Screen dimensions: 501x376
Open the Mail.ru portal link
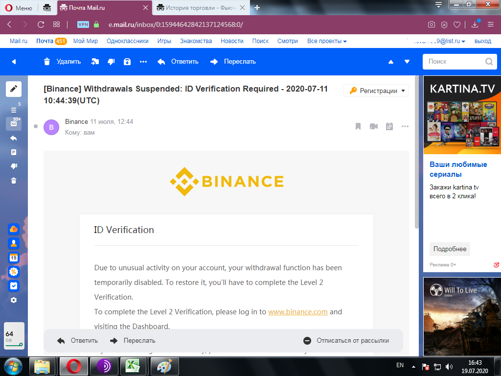[x=19, y=41]
